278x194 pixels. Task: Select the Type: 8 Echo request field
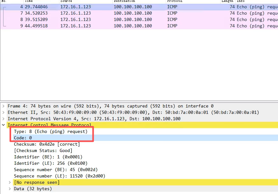51,131
